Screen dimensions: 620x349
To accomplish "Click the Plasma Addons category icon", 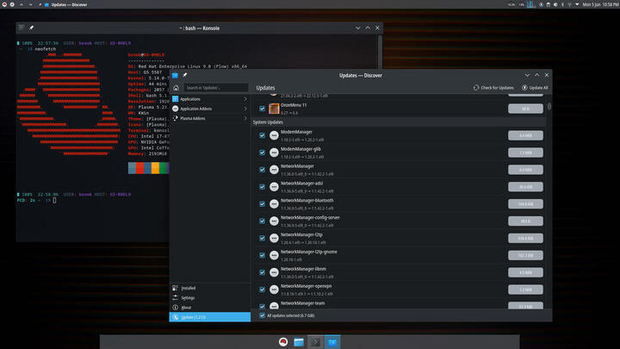I will pos(175,118).
